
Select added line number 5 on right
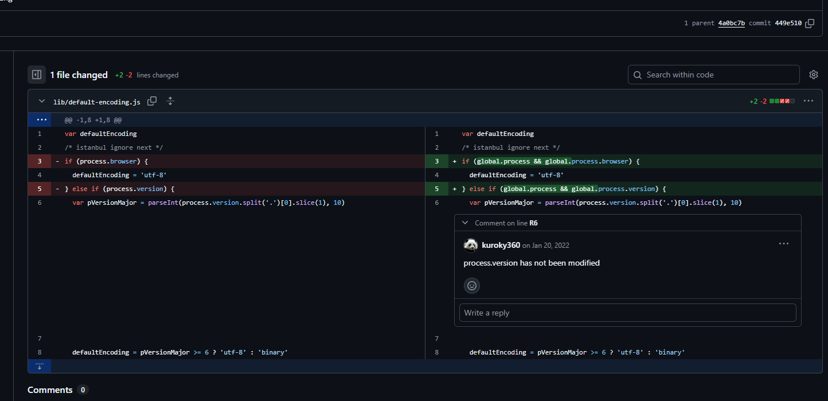click(436, 189)
